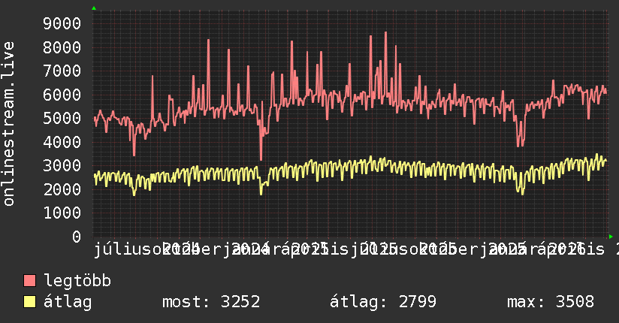Click the green arrow atop y-axis

point(94,8)
